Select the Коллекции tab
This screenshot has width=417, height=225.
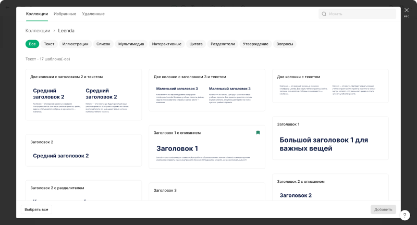click(37, 14)
